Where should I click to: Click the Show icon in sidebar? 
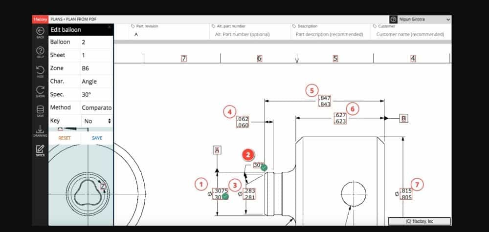pyautogui.click(x=40, y=91)
